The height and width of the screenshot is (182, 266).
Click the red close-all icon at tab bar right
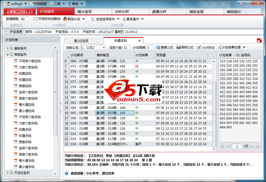[259, 40]
